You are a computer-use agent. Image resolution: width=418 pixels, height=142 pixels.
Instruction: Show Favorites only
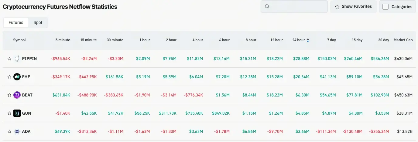click(x=353, y=6)
